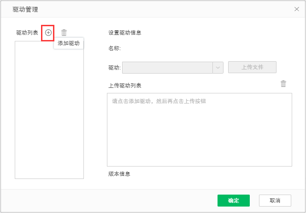Viewport: 306px width, 213px height.
Task: Select the 设置驱动信息 heading
Action: click(x=124, y=33)
